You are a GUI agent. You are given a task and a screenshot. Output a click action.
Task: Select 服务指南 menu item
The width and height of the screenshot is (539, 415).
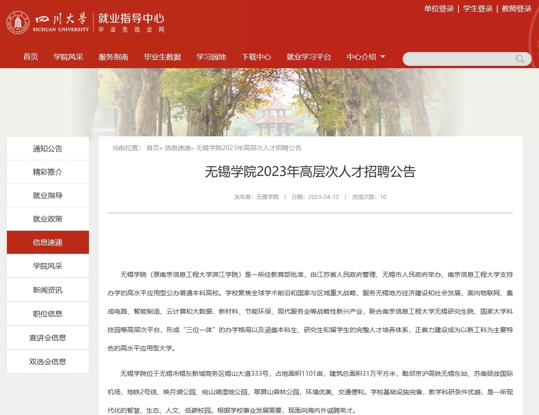click(x=113, y=57)
